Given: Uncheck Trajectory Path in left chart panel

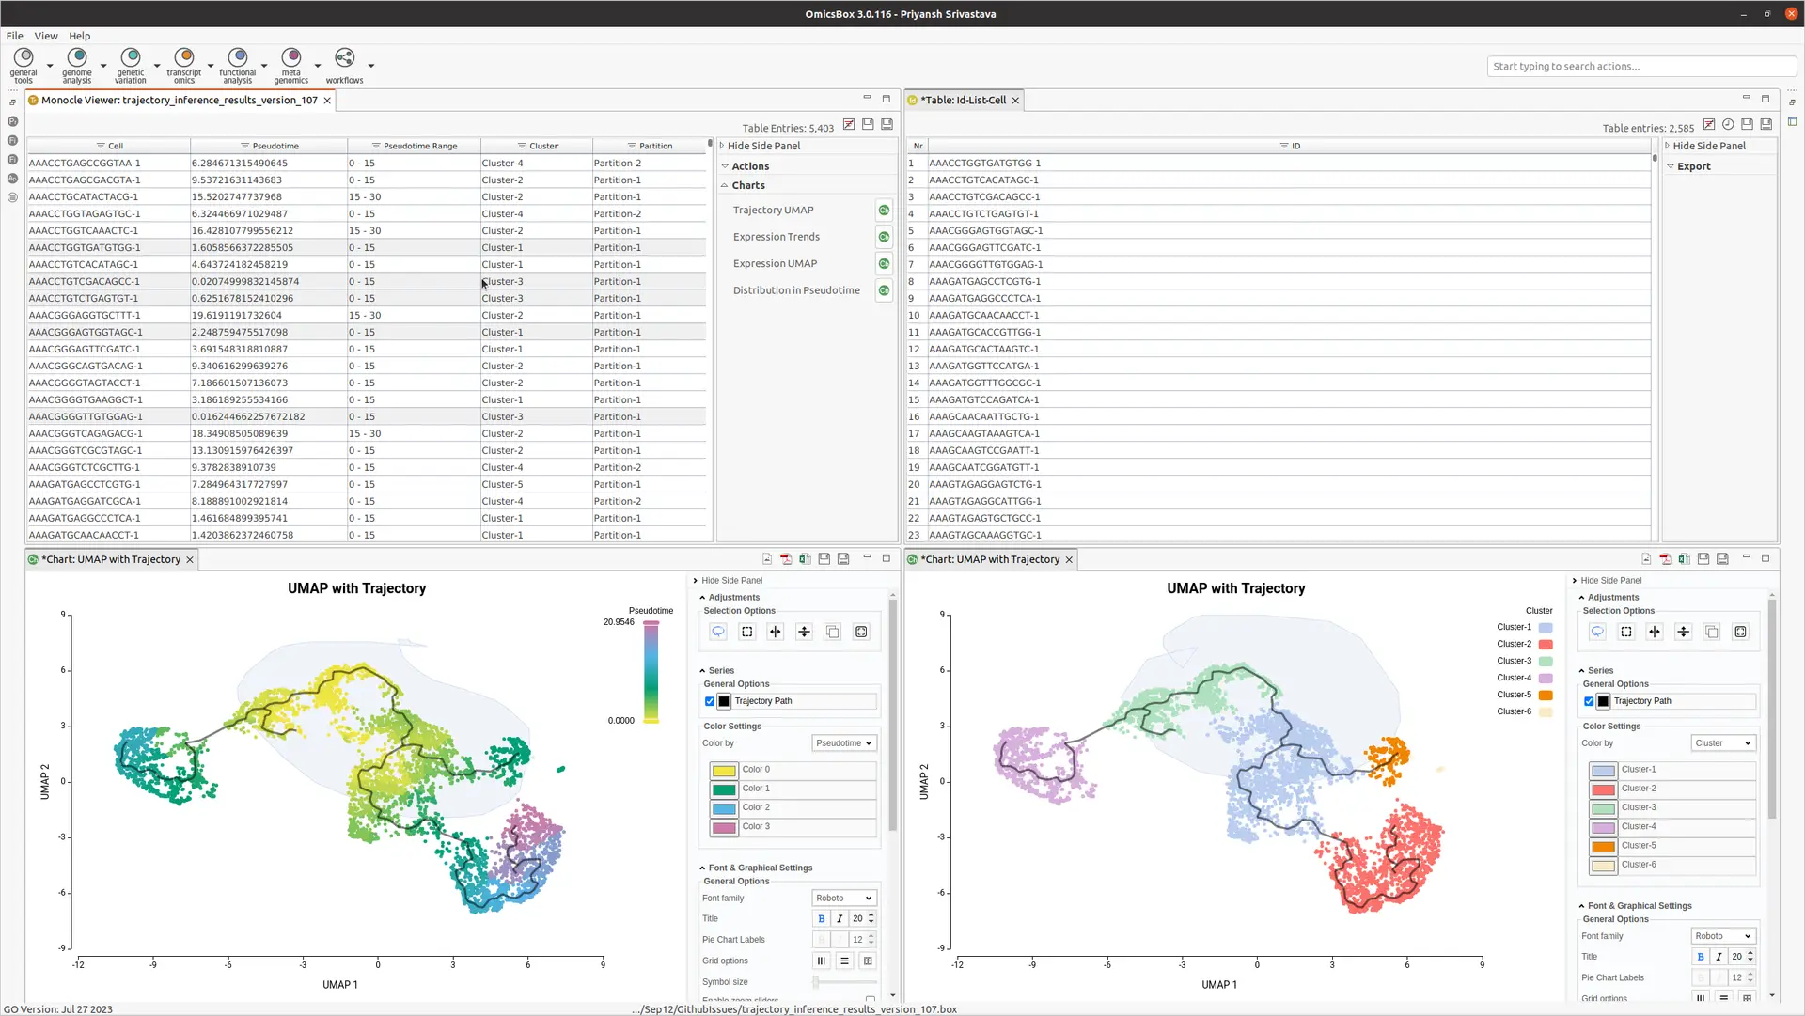Looking at the screenshot, I should point(710,701).
